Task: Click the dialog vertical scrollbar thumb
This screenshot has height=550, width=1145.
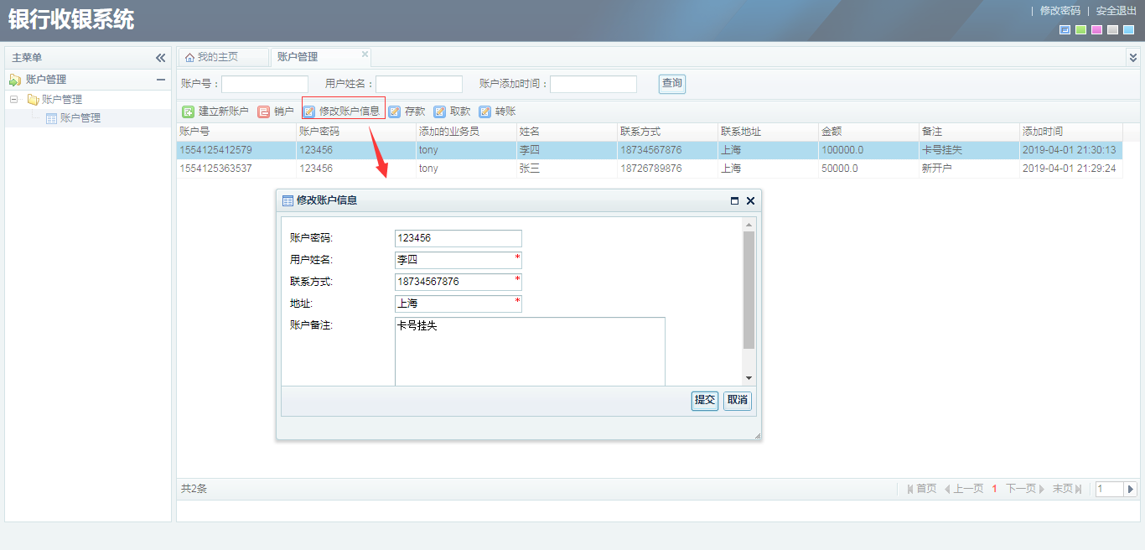Action: [749, 290]
